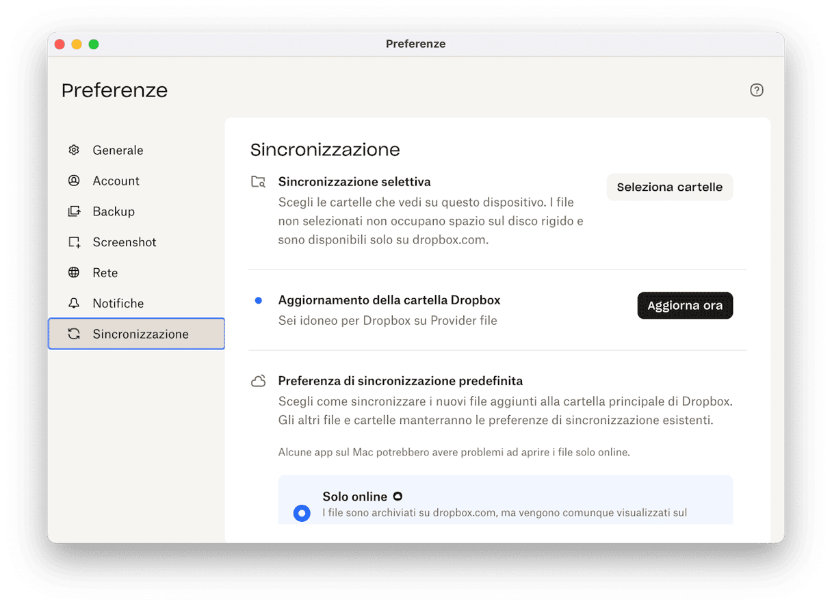The image size is (832, 606).
Task: Open help with the question mark icon
Action: point(756,90)
